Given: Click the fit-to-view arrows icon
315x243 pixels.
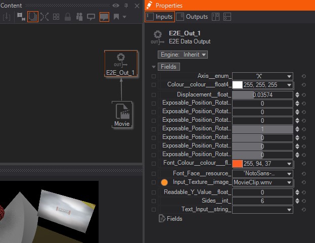Looking at the screenshot, I should 44,17.
